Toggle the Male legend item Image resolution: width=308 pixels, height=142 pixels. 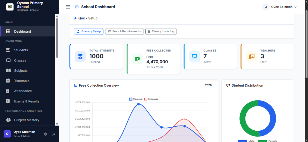pos(246,141)
